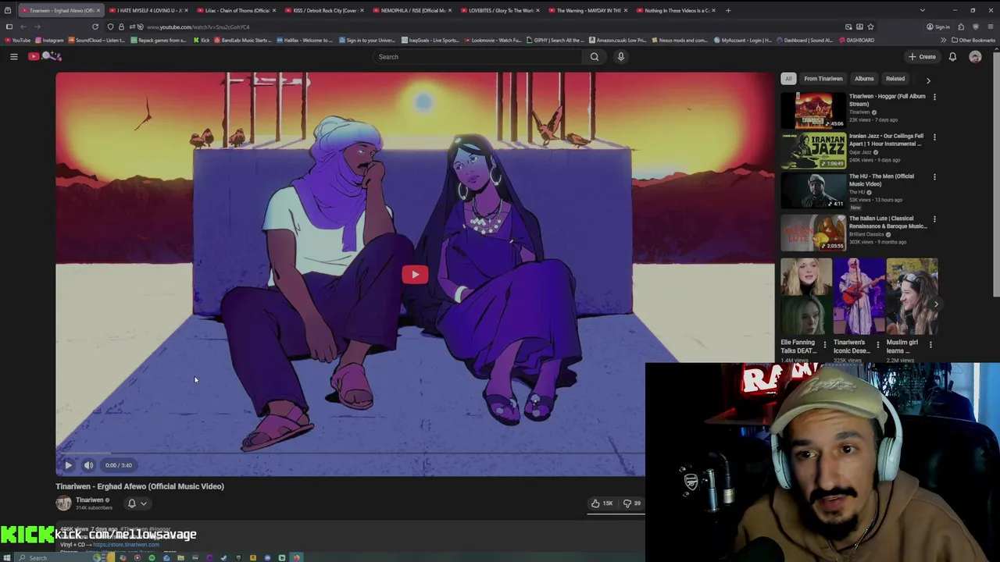Show the next shorts with the arrow

click(x=936, y=304)
